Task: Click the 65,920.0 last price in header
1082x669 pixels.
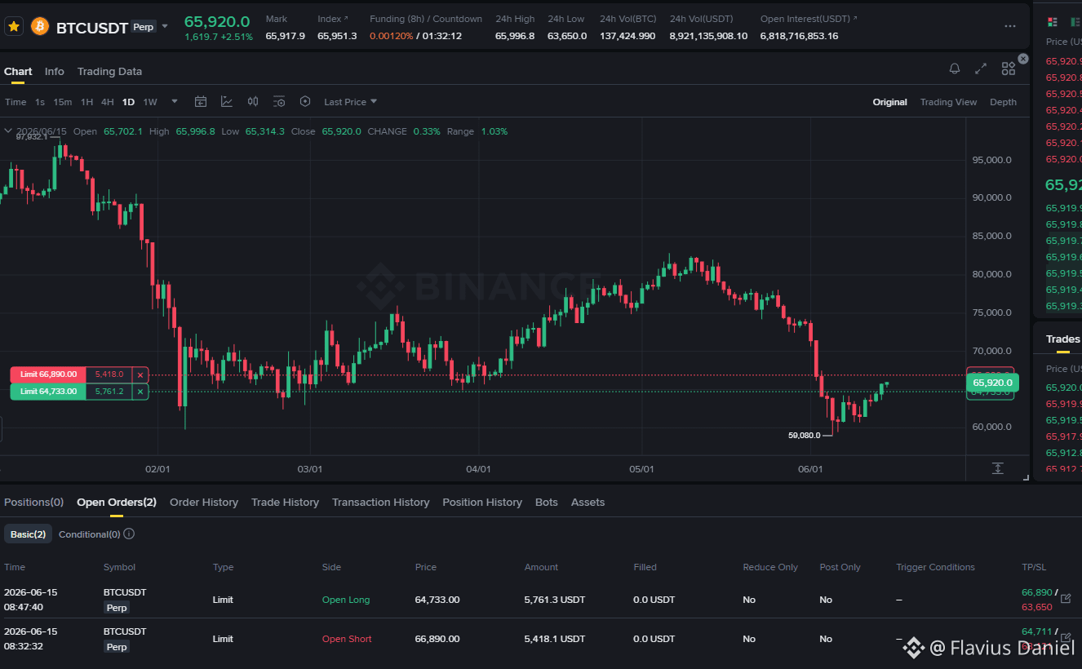Action: click(217, 22)
